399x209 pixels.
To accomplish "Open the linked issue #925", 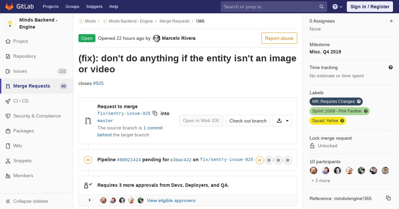I will 98,83.
